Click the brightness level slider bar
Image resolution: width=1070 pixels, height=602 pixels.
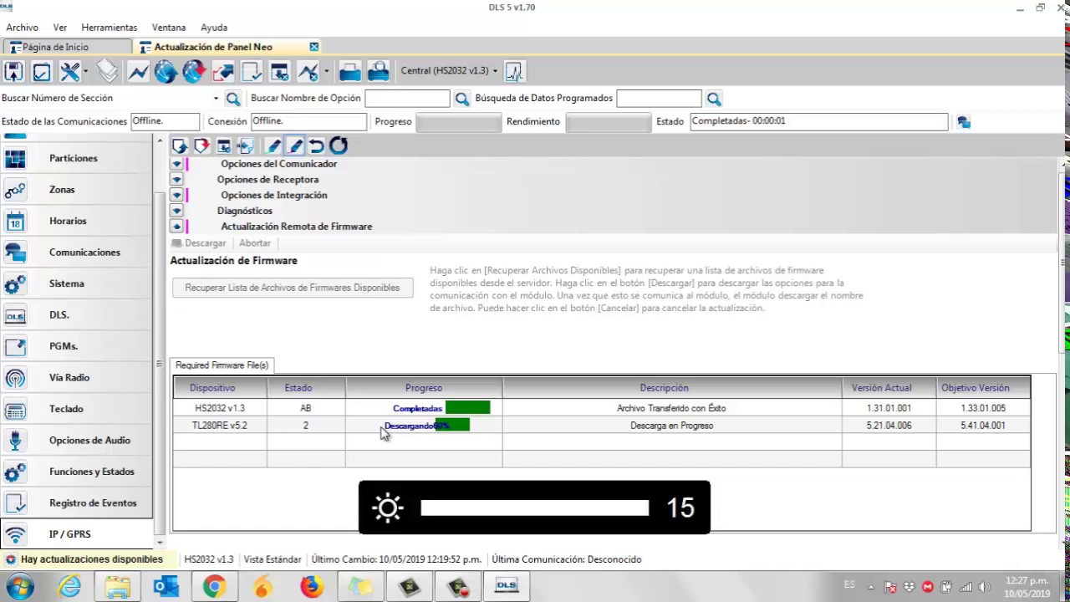pos(535,508)
